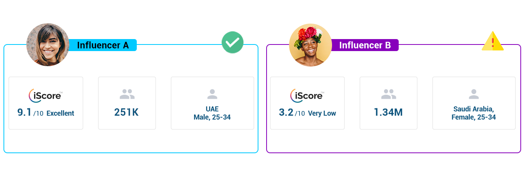Select the 1.34M follower count
Image resolution: width=525 pixels, height=171 pixels.
pyautogui.click(x=388, y=113)
